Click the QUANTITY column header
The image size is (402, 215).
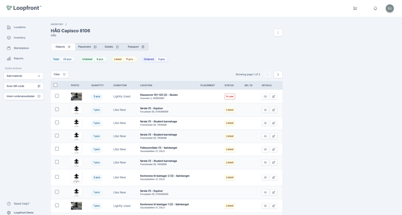[98, 85]
